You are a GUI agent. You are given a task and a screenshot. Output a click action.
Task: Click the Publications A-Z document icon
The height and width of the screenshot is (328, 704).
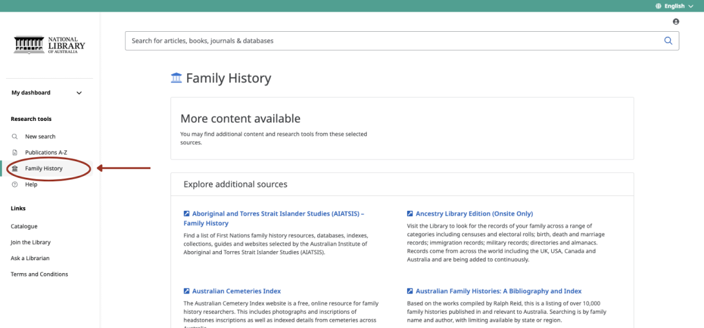15,153
